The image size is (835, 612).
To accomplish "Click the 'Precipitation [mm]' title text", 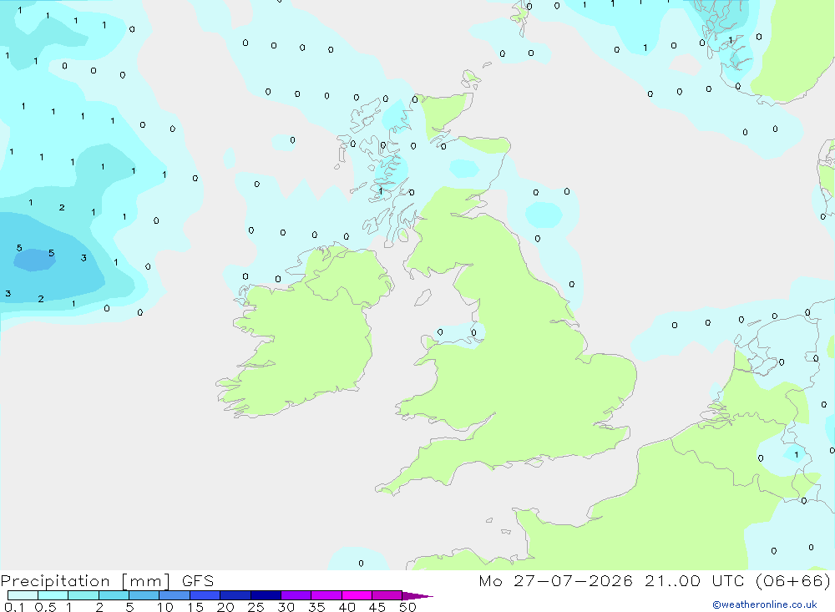I will click(86, 581).
